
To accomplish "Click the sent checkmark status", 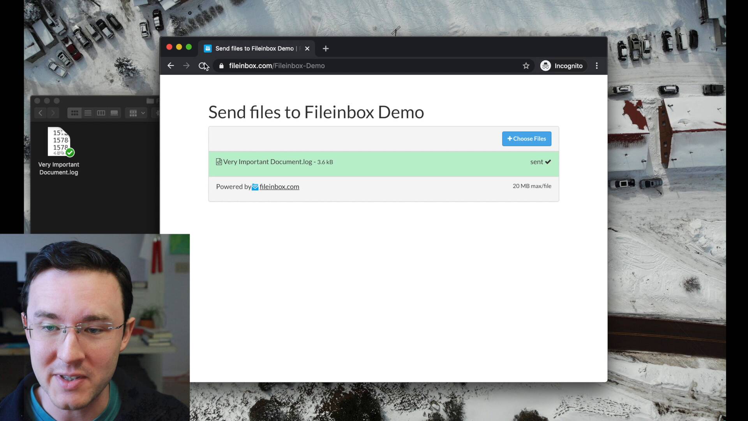I will pyautogui.click(x=540, y=162).
